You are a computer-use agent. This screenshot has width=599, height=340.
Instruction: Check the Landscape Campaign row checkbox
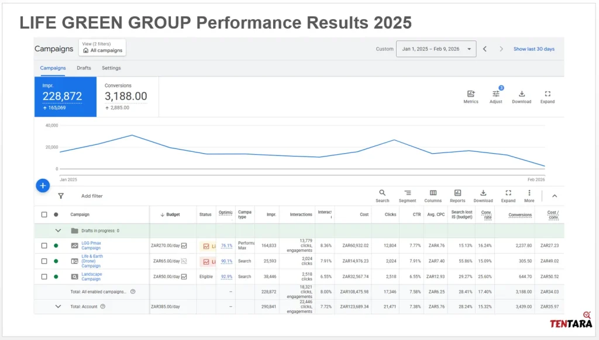44,276
